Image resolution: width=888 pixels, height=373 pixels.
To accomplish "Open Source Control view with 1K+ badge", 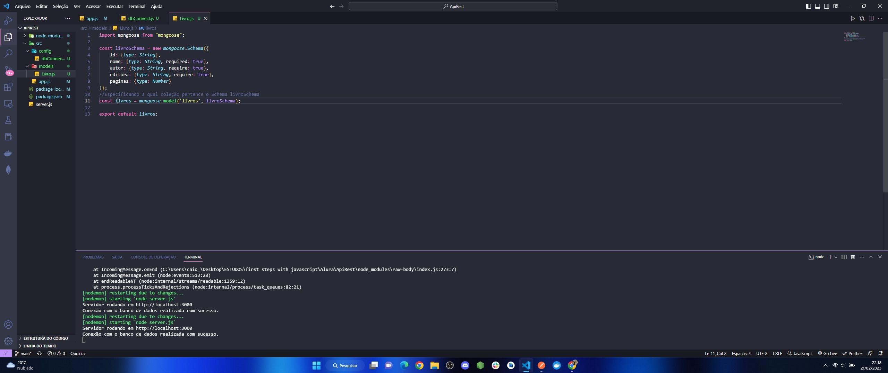I will pos(8,70).
